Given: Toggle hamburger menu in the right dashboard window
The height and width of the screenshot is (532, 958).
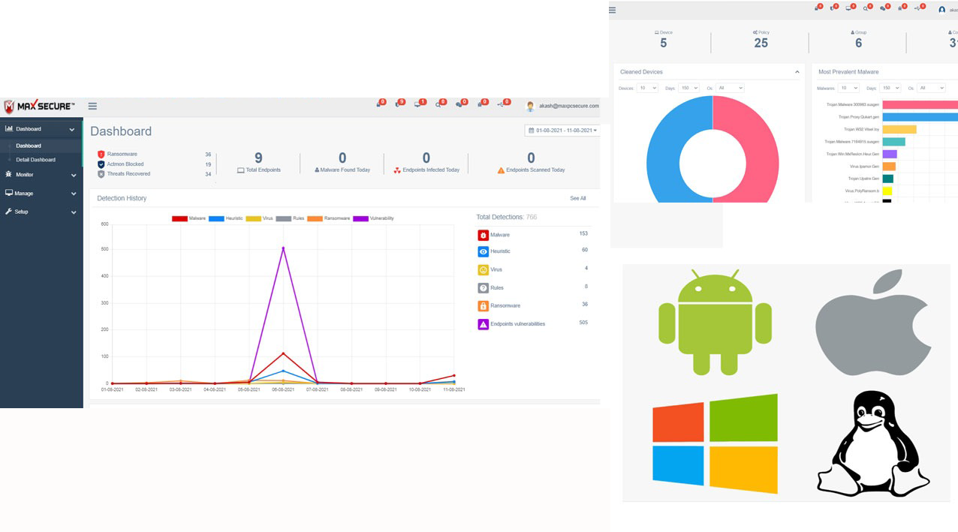Looking at the screenshot, I should [x=613, y=11].
